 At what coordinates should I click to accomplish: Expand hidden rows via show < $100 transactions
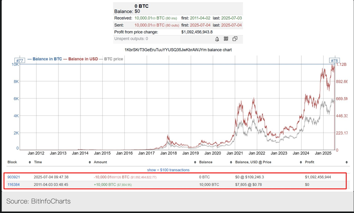click(168, 170)
